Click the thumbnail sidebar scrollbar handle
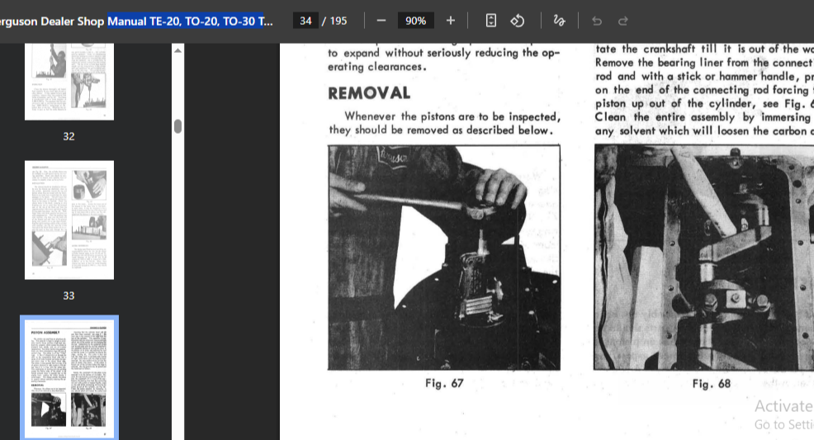Image resolution: width=814 pixels, height=440 pixels. click(x=177, y=126)
